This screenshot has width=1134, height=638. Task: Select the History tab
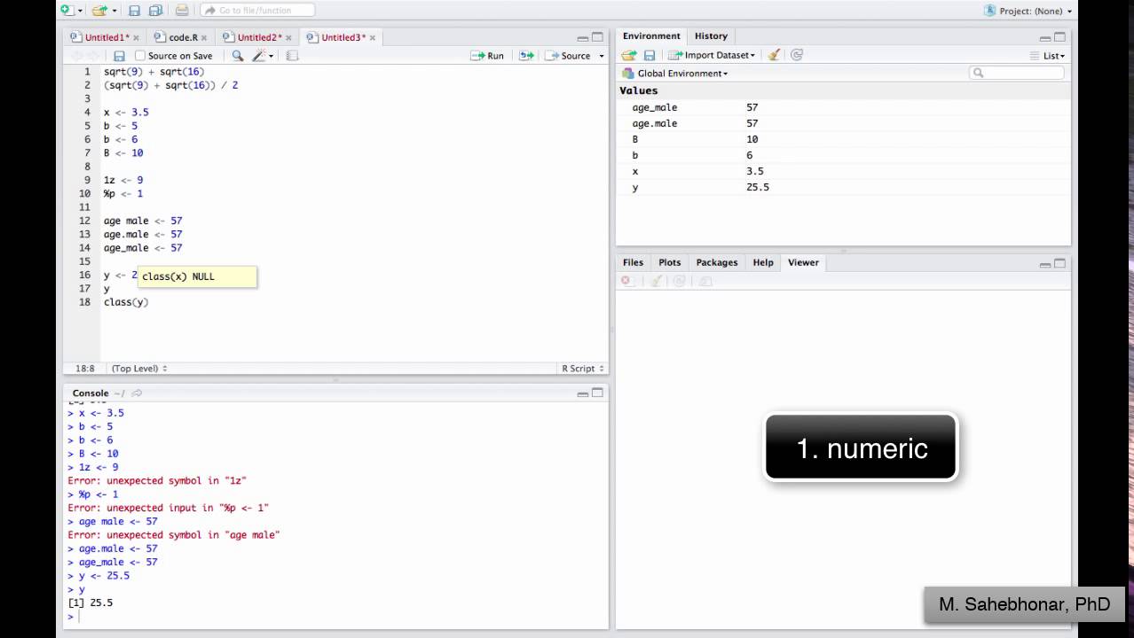pos(711,36)
